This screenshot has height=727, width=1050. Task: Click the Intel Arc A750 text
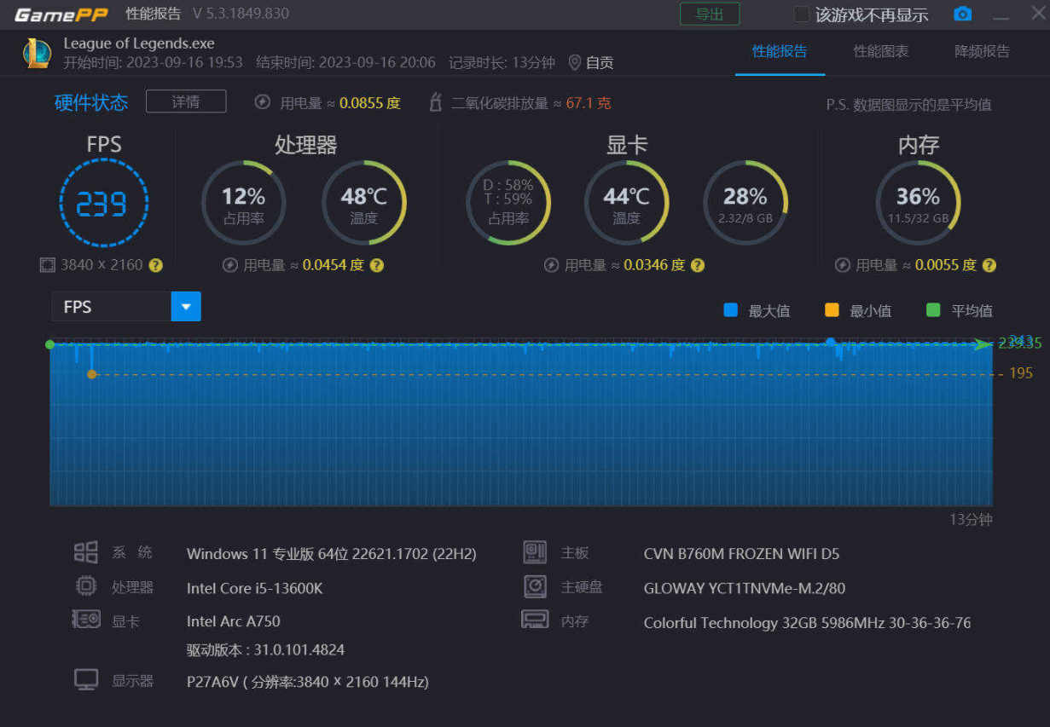(234, 621)
